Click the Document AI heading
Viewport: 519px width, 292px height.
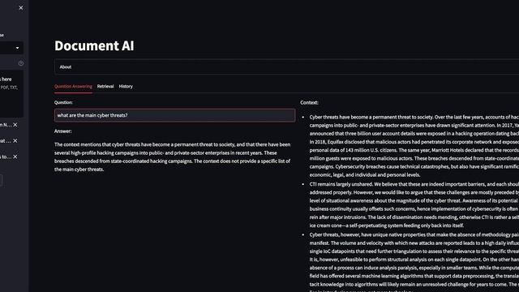coord(94,45)
